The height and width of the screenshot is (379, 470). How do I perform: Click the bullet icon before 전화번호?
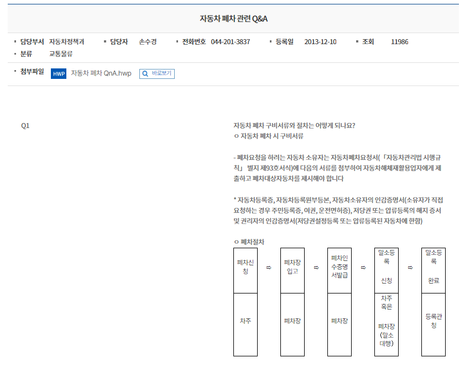tap(177, 41)
